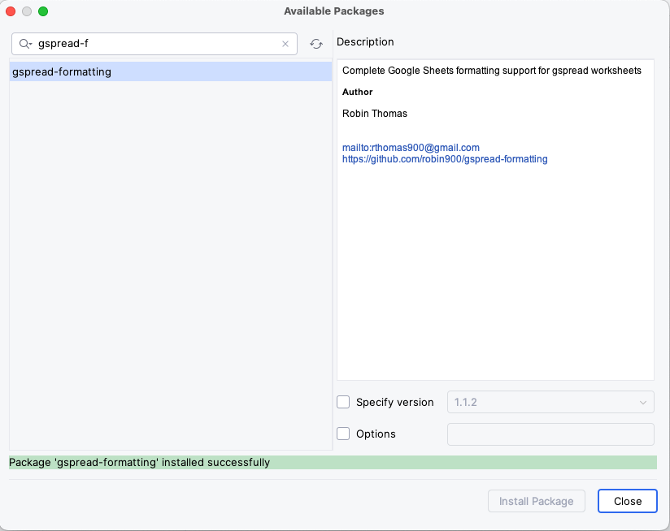Close the window with red button
Image resolution: width=670 pixels, height=531 pixels.
pyautogui.click(x=11, y=11)
